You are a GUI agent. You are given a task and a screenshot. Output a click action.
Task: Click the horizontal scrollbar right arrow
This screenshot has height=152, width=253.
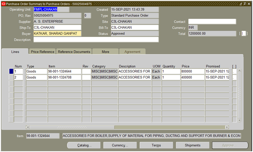tap(227, 127)
